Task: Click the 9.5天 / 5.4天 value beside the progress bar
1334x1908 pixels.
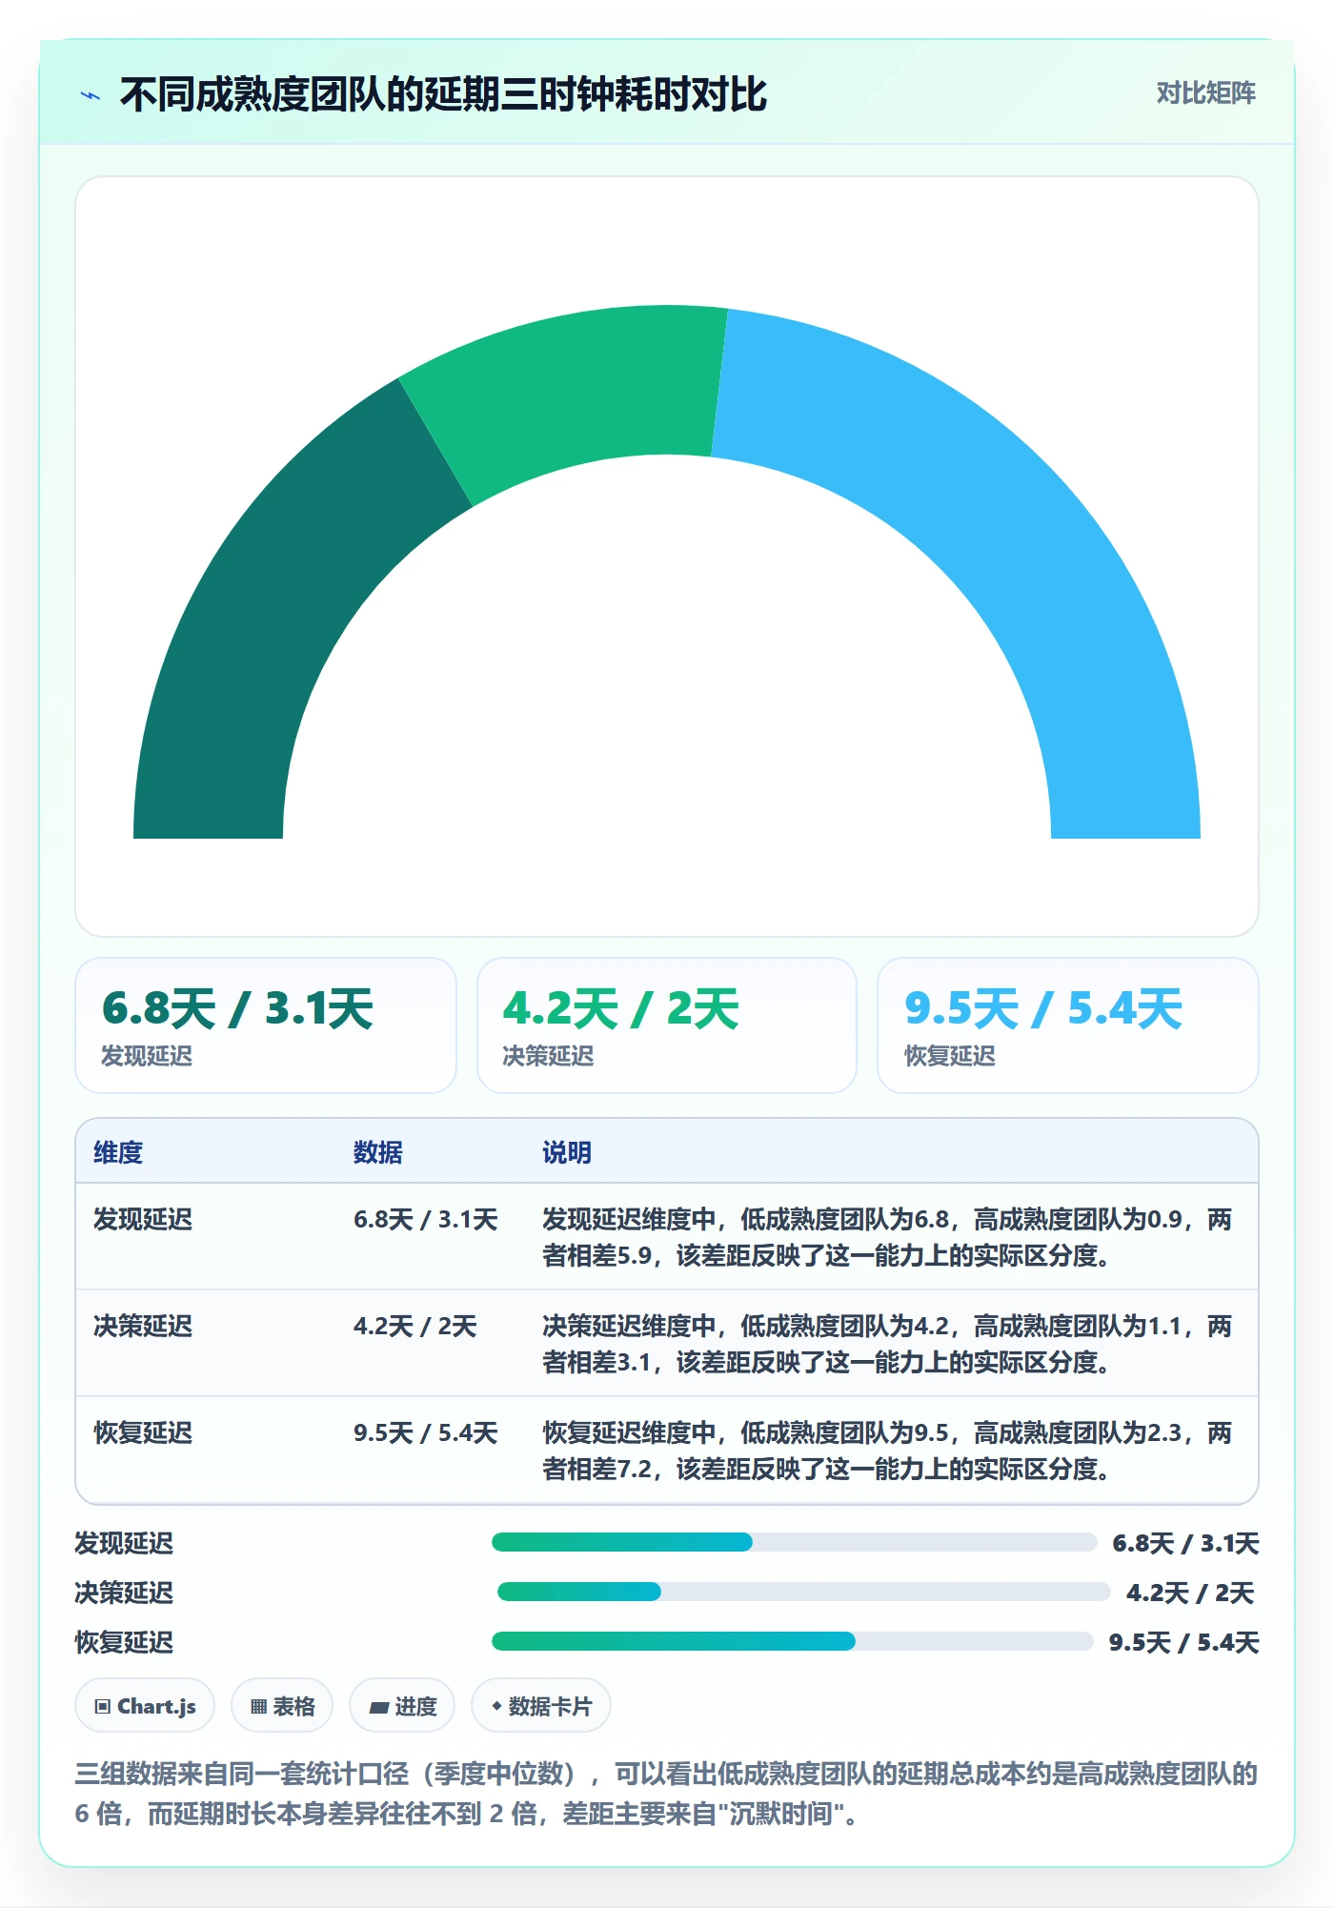Action: pos(1184,1642)
